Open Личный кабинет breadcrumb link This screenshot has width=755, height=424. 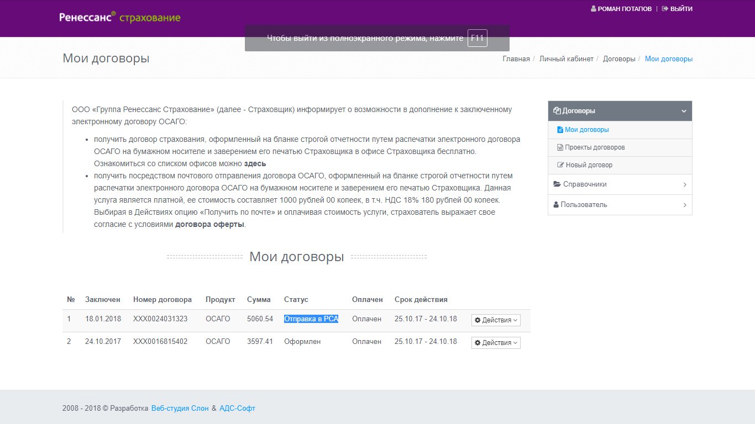tap(566, 59)
